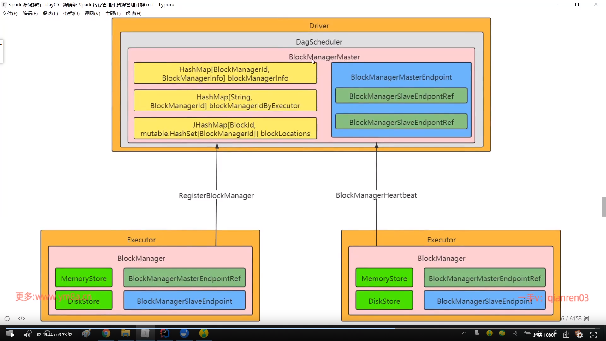Viewport: 606px width, 341px height.
Task: Toggle sidebar circle icon at bottom left
Action: point(7,319)
